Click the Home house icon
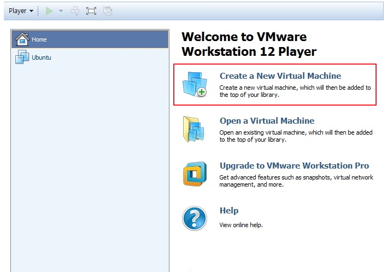This screenshot has height=272, width=387. click(x=22, y=39)
